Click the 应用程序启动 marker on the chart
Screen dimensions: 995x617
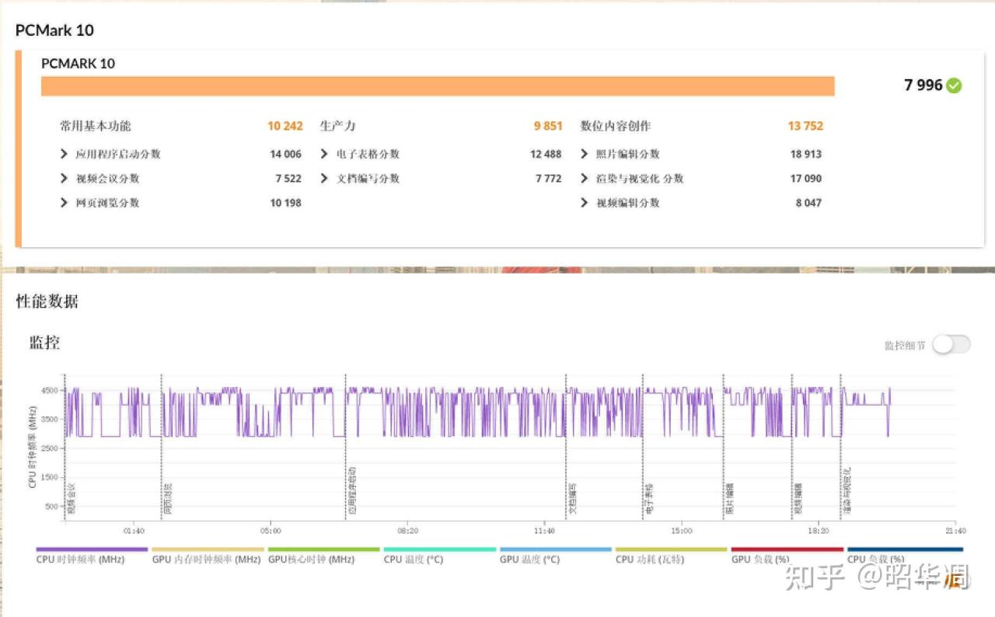pos(351,491)
